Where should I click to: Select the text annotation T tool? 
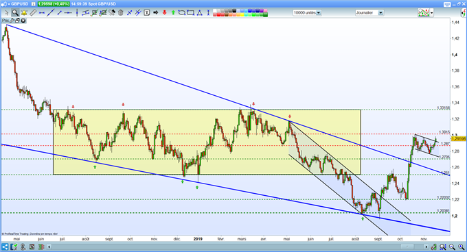(146, 13)
